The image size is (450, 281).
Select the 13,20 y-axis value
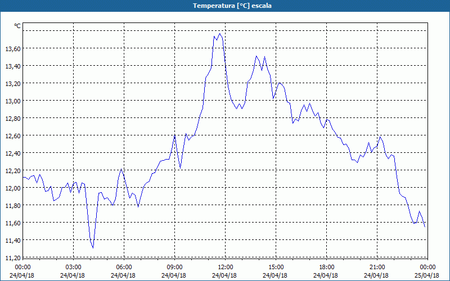[13, 83]
